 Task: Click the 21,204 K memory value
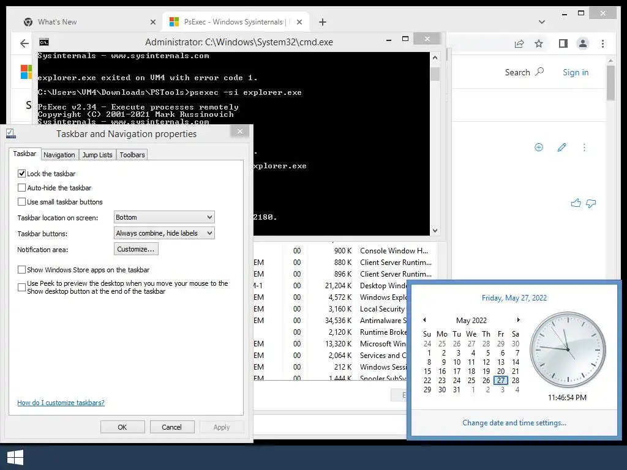pos(338,285)
